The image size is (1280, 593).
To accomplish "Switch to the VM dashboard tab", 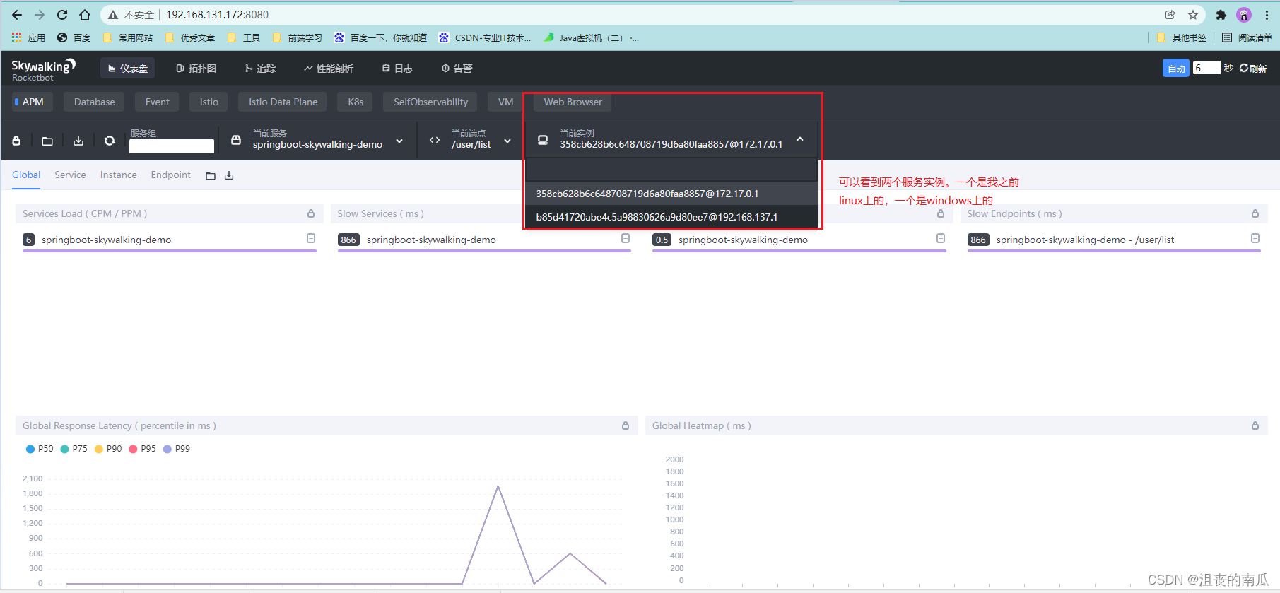I will coord(505,102).
